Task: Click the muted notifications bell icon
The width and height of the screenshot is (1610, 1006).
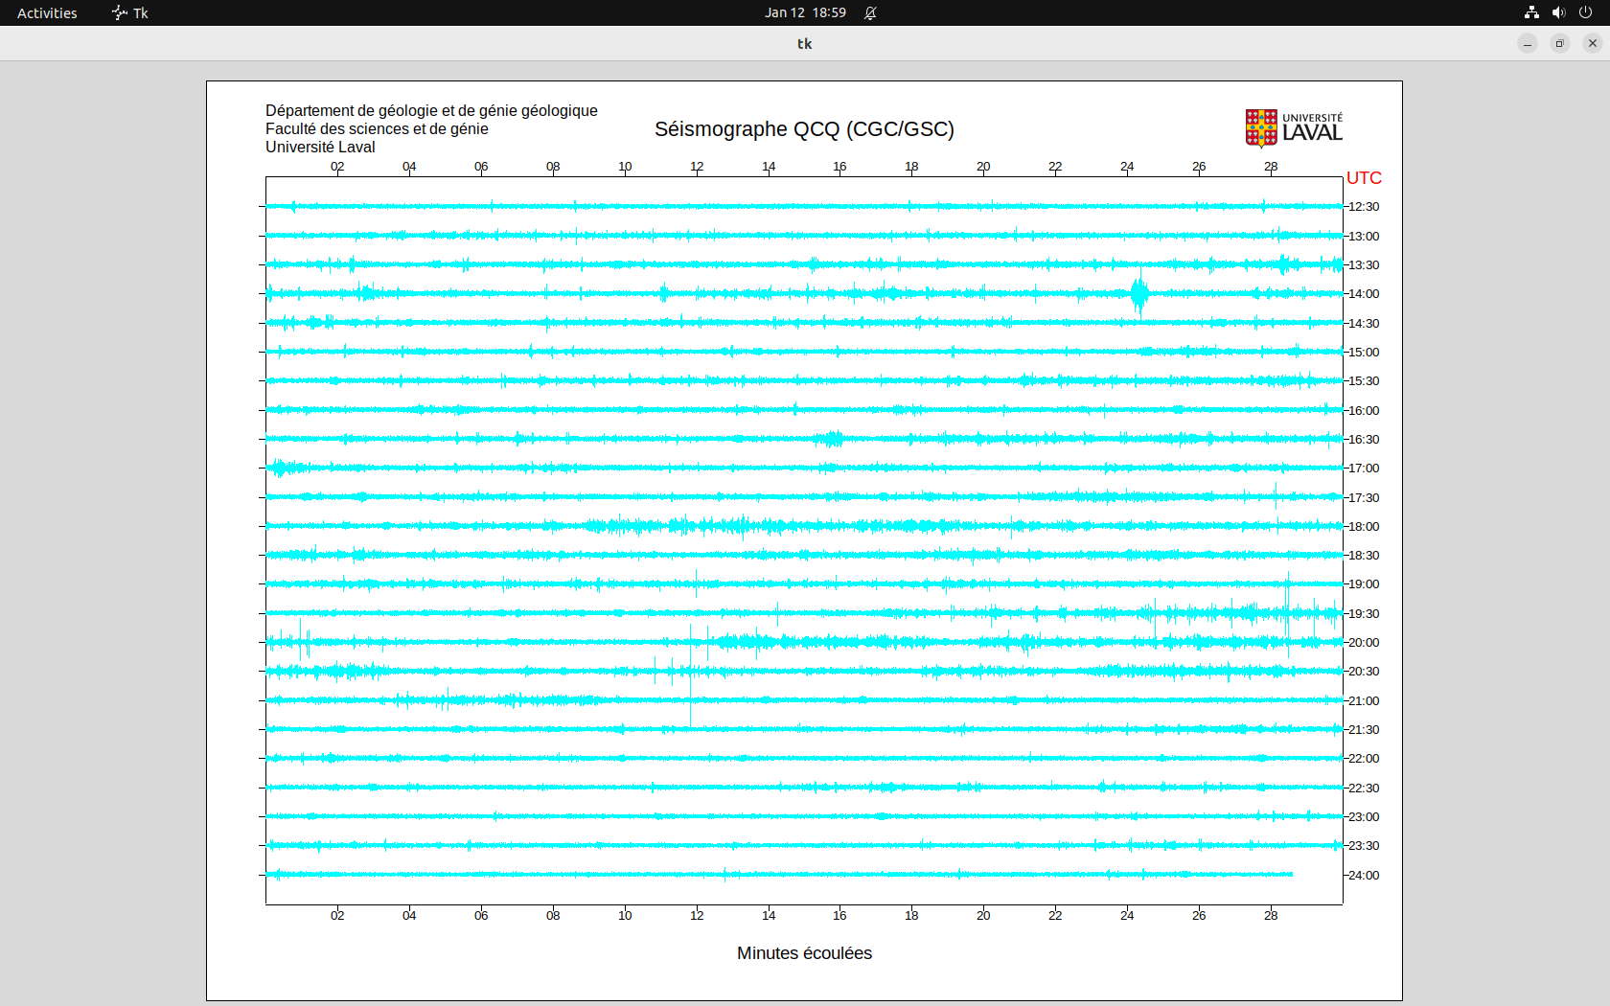Action: [870, 12]
